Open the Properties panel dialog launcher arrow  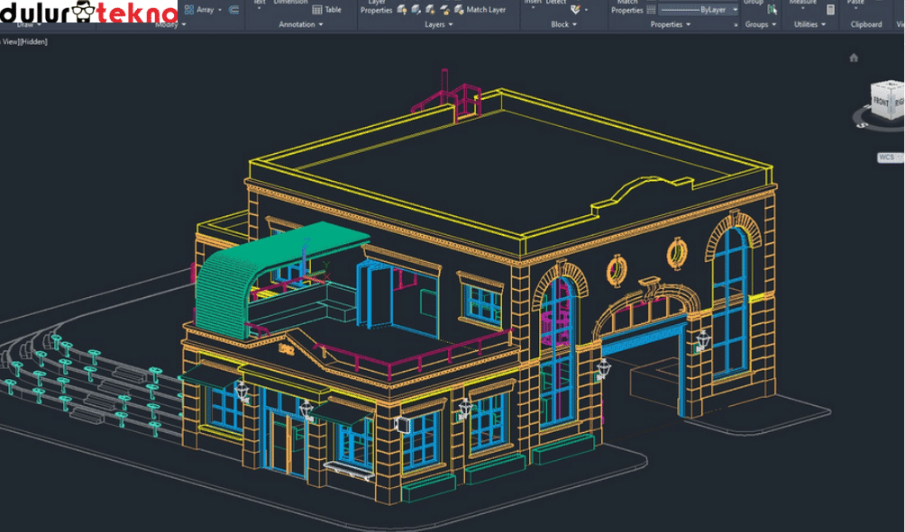[736, 25]
